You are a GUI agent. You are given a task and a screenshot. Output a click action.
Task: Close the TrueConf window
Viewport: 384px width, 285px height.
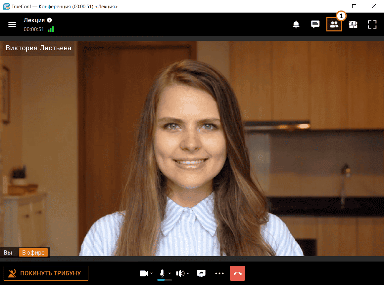pyautogui.click(x=373, y=6)
